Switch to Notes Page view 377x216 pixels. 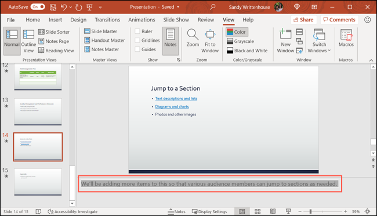53,41
